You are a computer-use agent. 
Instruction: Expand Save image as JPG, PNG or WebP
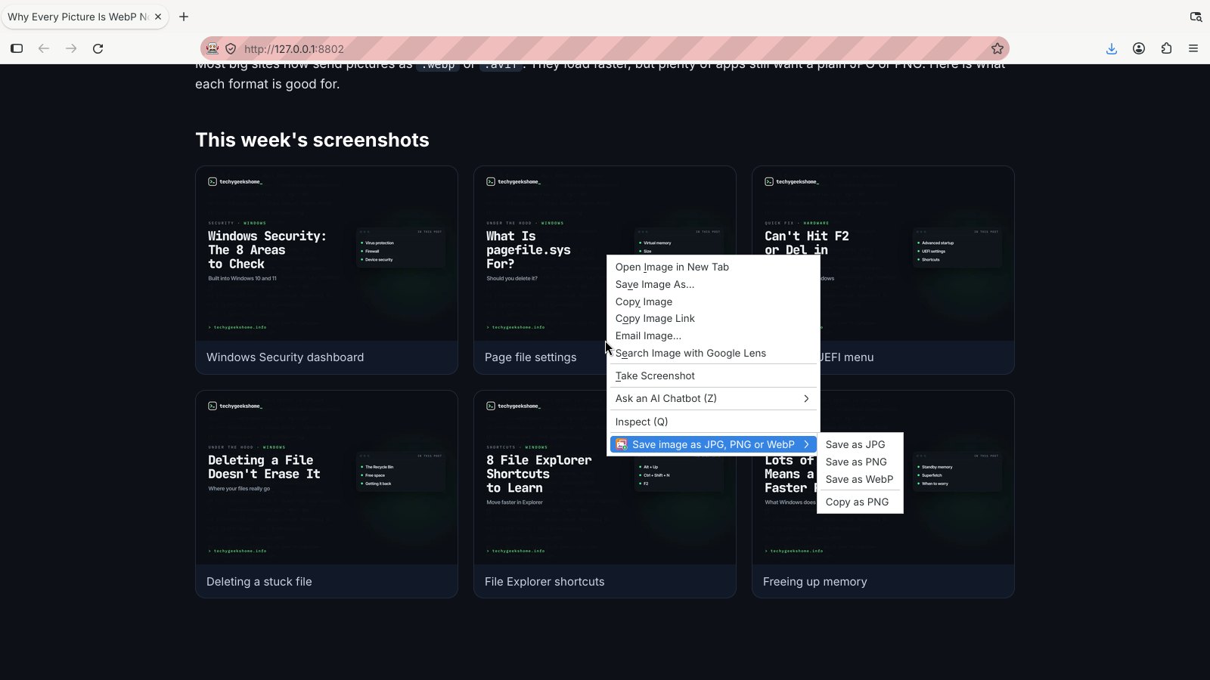tap(712, 444)
